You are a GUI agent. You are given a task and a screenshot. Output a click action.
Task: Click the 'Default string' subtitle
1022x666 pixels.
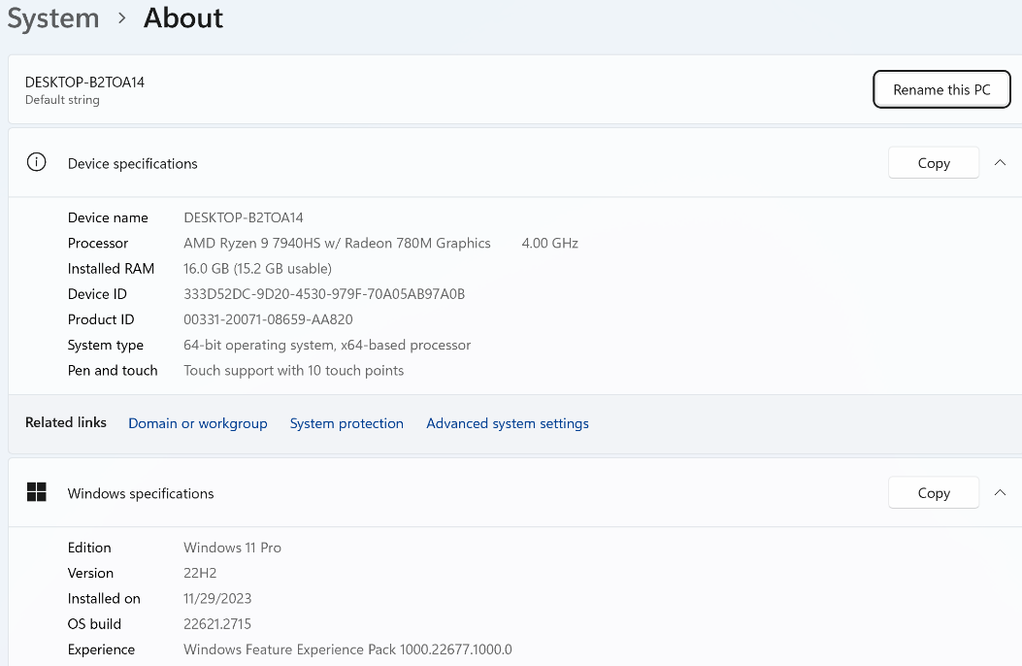[62, 100]
